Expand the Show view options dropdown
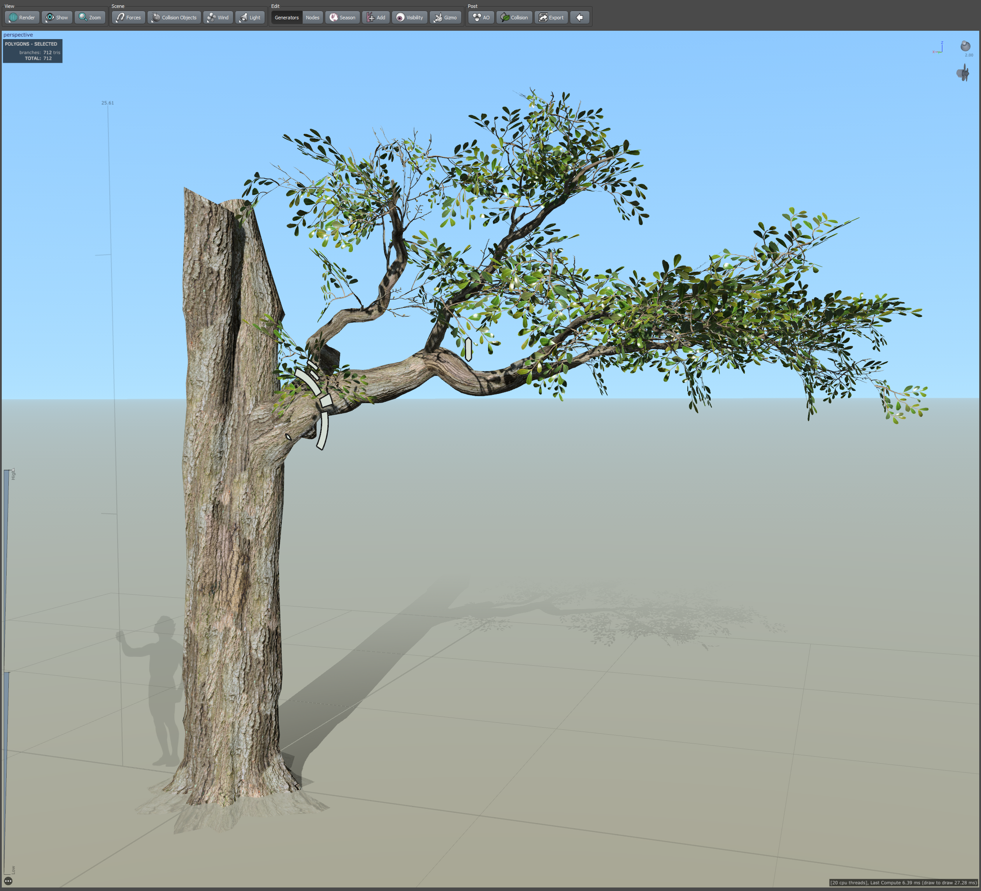The width and height of the screenshot is (981, 891). tap(57, 18)
